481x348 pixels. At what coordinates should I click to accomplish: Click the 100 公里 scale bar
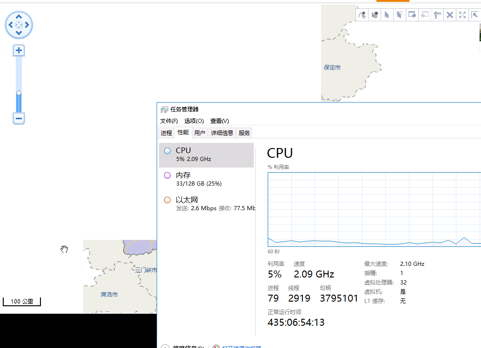coord(22,302)
